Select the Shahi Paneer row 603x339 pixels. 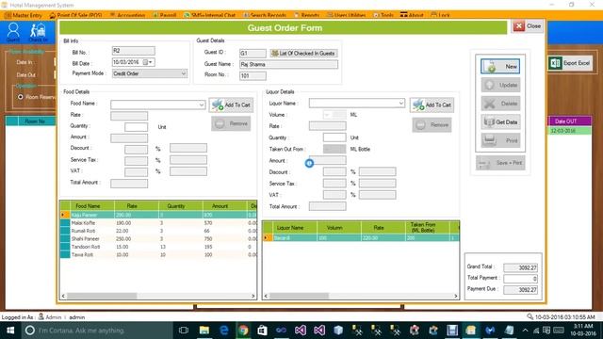point(158,238)
